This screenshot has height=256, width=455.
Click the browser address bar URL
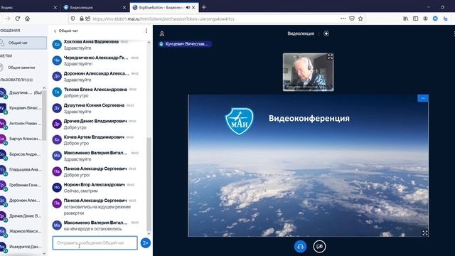coord(164,19)
